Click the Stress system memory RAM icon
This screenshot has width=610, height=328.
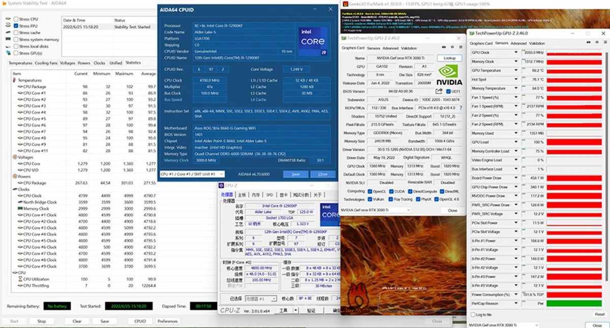8,39
